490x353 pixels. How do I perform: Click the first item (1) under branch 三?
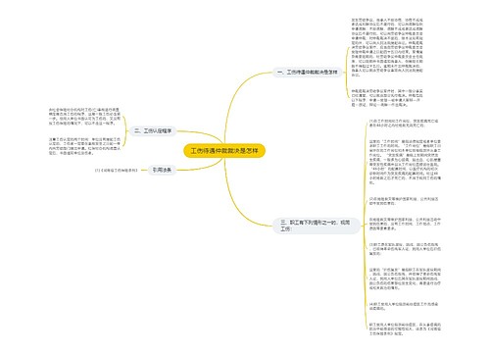(405, 124)
